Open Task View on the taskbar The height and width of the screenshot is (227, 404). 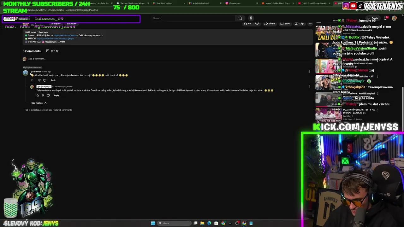coord(196,223)
